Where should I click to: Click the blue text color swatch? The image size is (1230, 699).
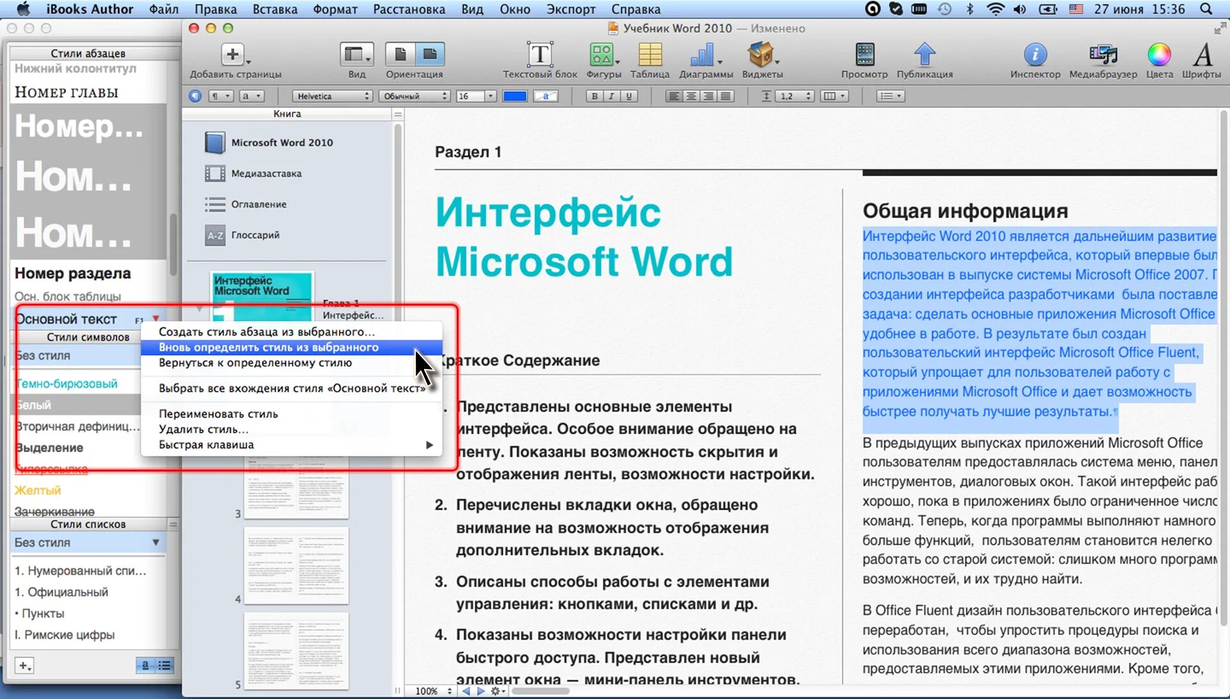514,96
